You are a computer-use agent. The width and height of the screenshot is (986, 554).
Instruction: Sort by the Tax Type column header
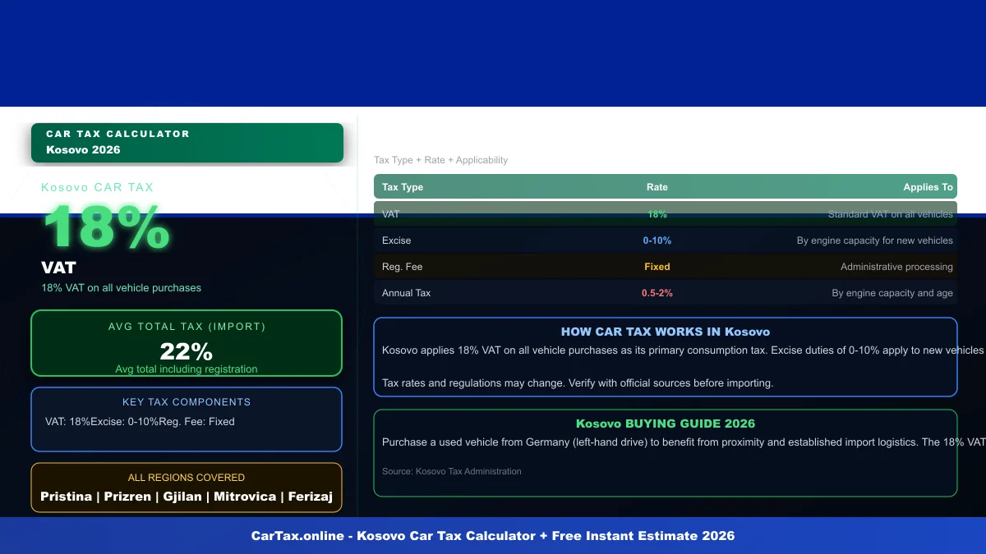click(x=402, y=186)
